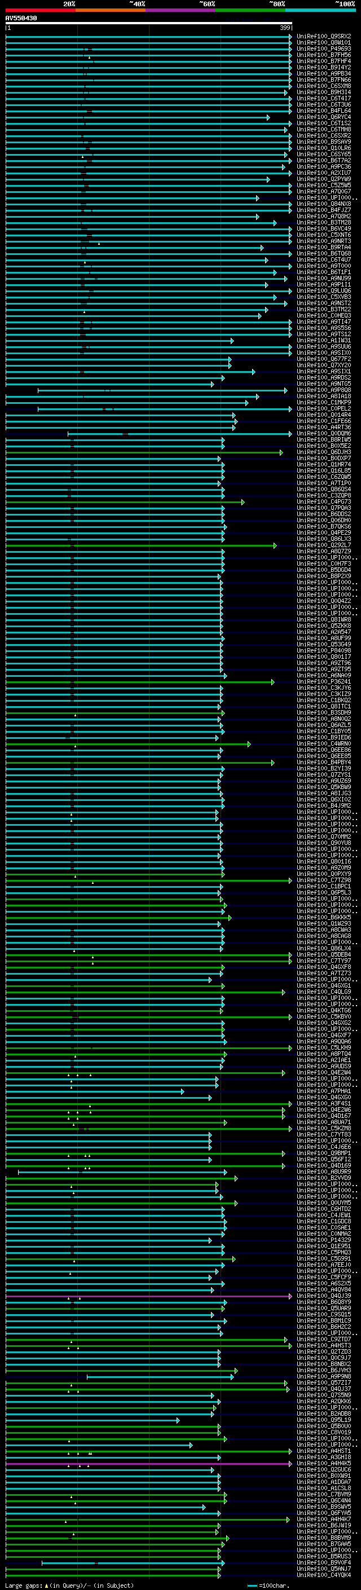Select label UniRef100_B9SAV9
Viewport: 361px width, 1590px height.
pos(324,142)
